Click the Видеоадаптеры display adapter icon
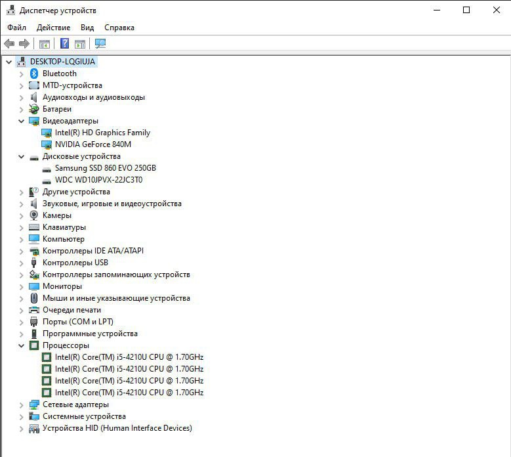The height and width of the screenshot is (457, 511). (34, 121)
